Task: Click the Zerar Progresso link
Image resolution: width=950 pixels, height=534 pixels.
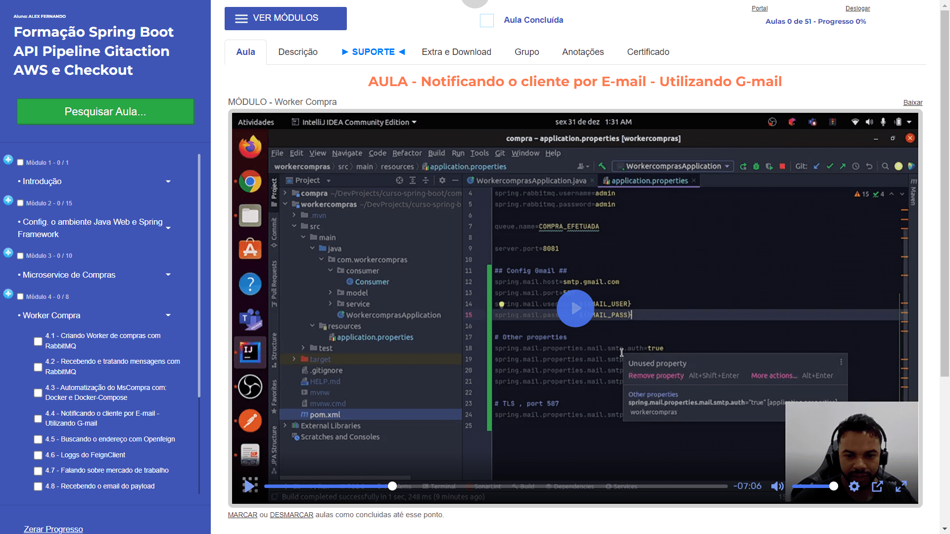Action: coord(53,529)
